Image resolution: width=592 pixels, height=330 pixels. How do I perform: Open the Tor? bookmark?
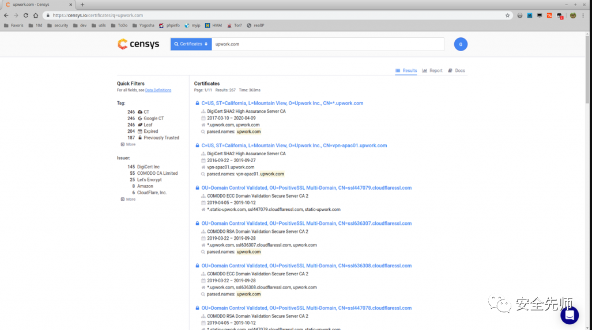point(235,25)
